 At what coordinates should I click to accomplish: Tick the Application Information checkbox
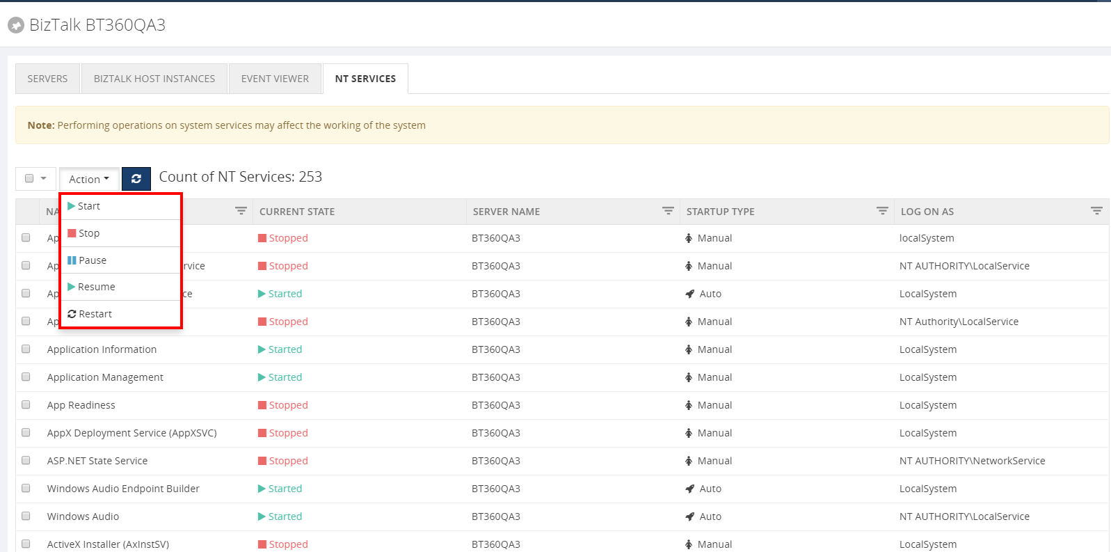click(26, 349)
